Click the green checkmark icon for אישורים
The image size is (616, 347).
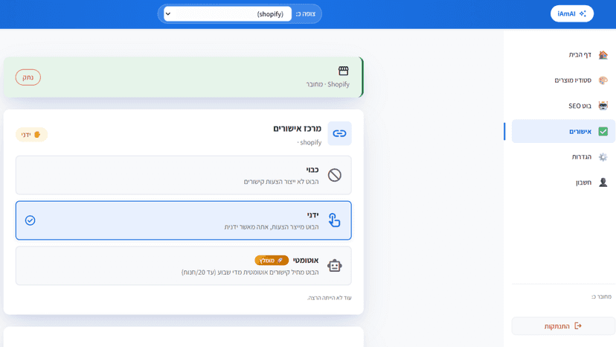point(603,131)
